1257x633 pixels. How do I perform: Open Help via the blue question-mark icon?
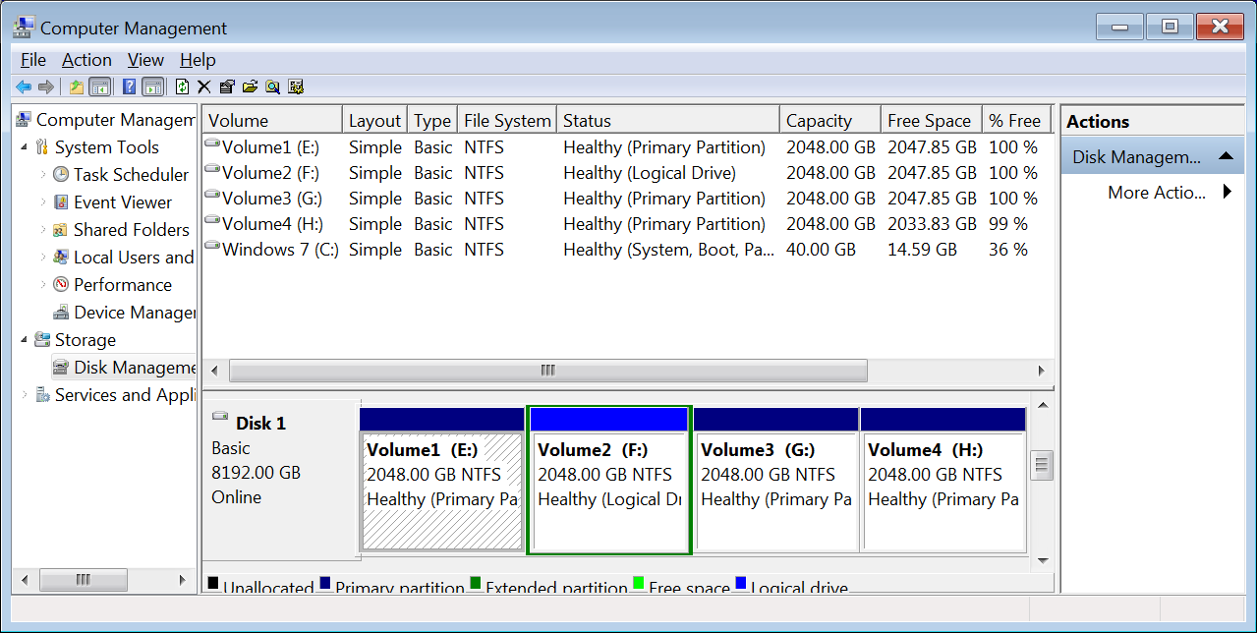[129, 86]
